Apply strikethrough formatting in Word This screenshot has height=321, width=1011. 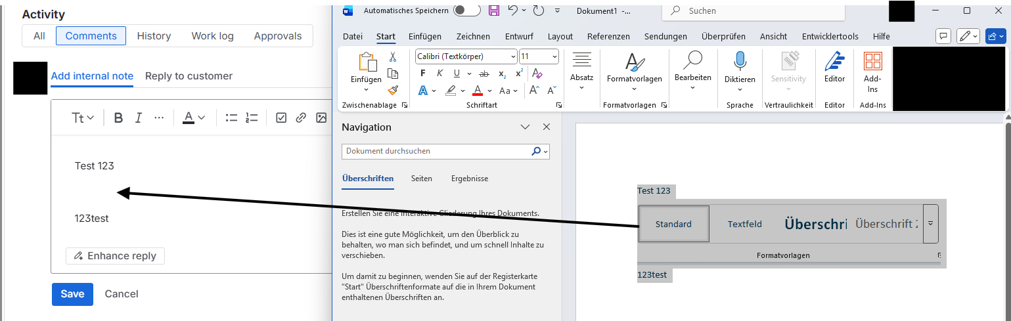[x=484, y=74]
